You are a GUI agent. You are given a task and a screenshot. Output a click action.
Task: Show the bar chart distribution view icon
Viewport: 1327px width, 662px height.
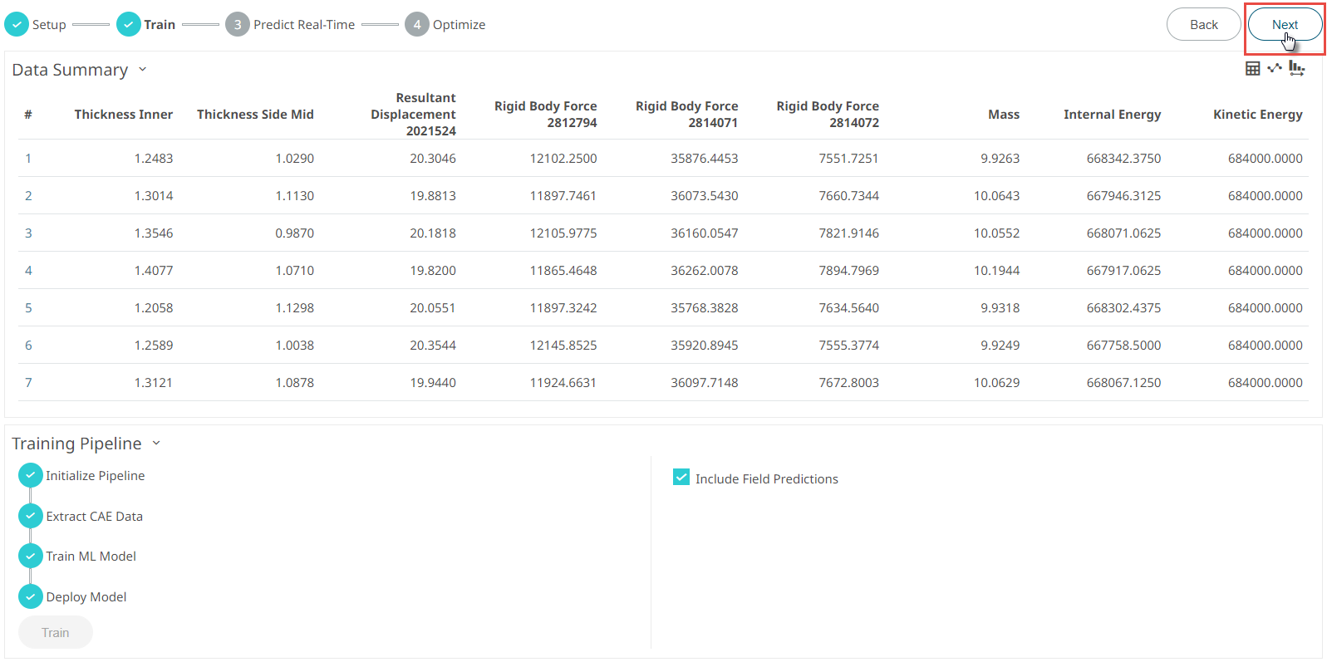coord(1296,68)
